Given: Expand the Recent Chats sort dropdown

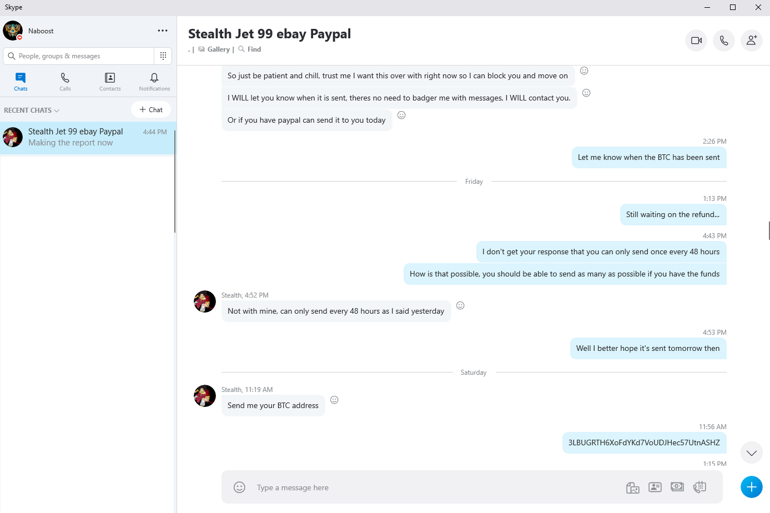Looking at the screenshot, I should pos(32,110).
